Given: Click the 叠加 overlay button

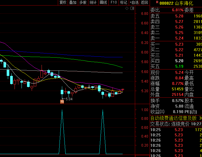Looking at the screenshot, I should coord(73,3).
